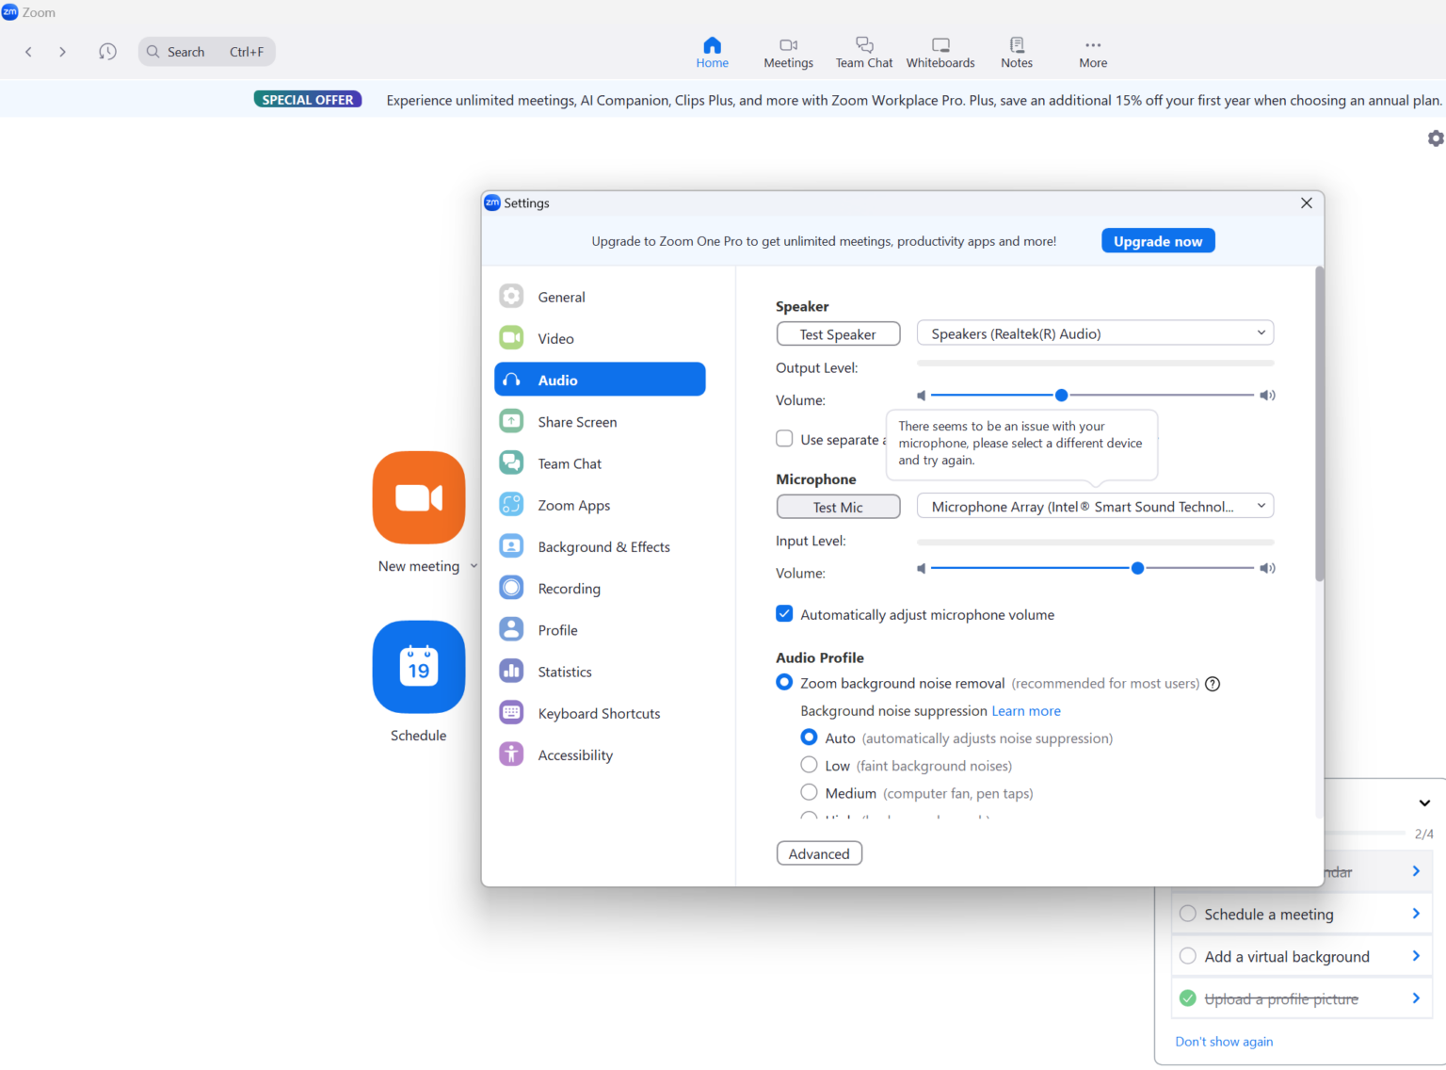Expand the New meeting options chevron

click(474, 565)
